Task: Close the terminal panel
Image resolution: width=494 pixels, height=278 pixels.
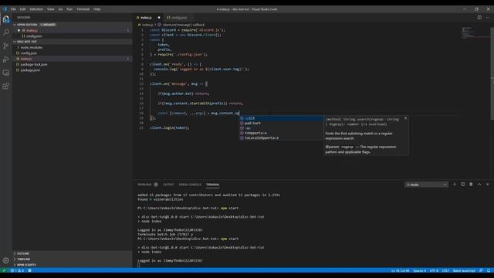Action: point(487,185)
